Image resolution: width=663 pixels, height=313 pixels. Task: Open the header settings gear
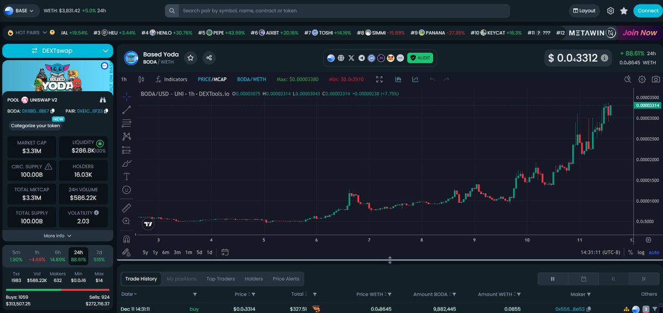(x=611, y=10)
